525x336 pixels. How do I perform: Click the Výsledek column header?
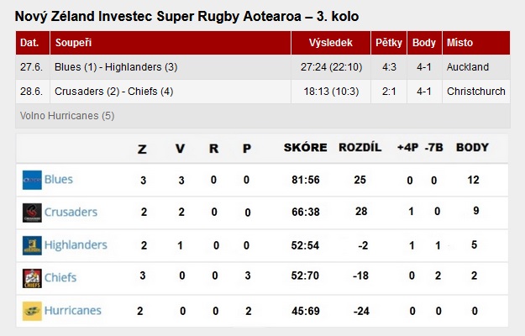pyautogui.click(x=331, y=43)
